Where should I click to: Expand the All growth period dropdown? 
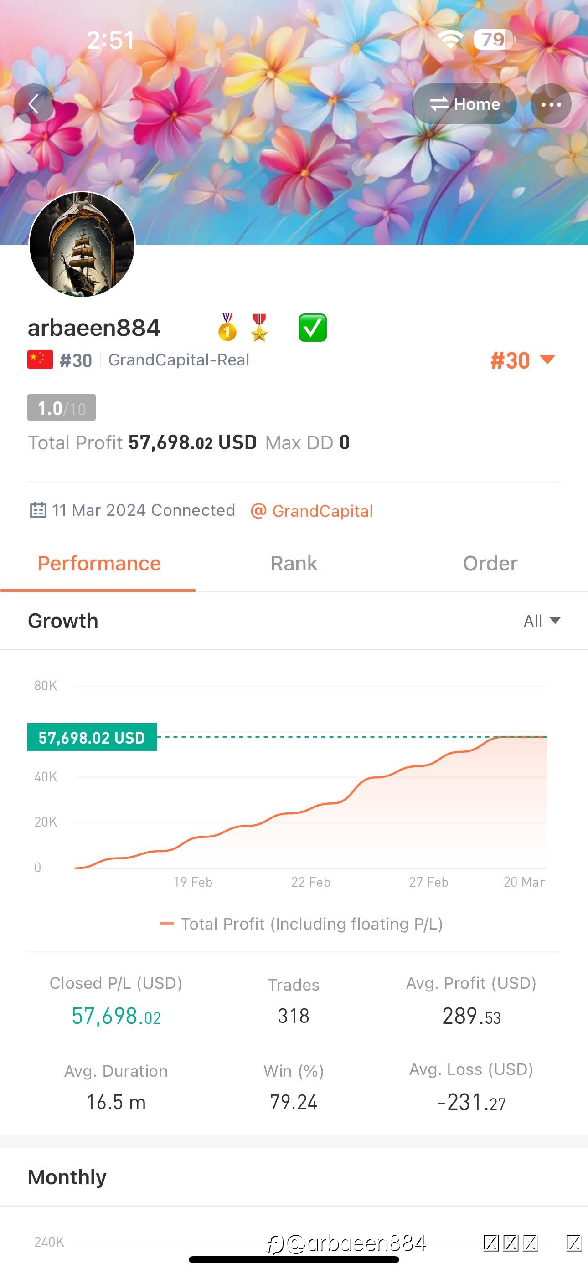click(542, 621)
